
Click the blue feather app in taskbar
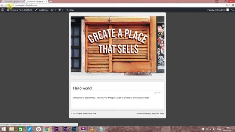pyautogui.click(x=29, y=129)
